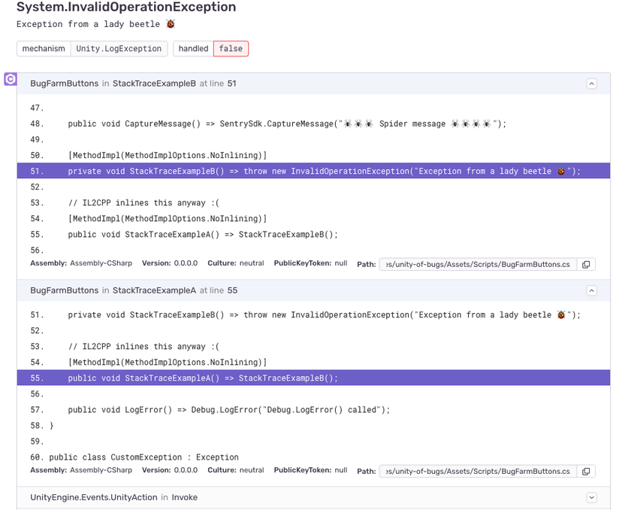Select the handled tag pill
Viewport: 622px width, 510px height.
click(192, 48)
